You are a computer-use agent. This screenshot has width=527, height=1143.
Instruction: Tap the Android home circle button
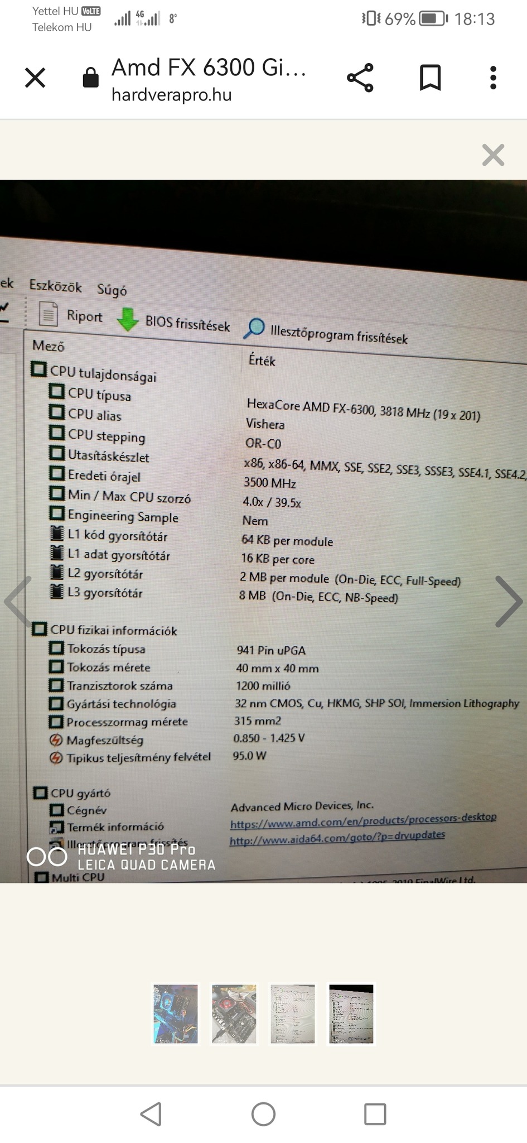[x=263, y=1114]
